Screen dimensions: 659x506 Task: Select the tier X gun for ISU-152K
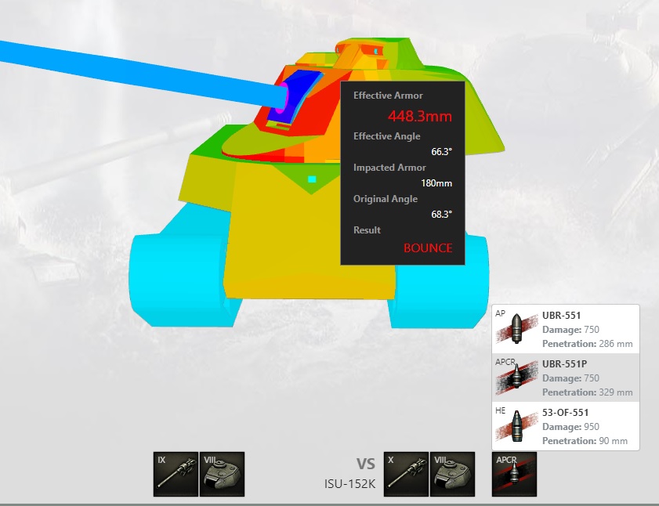tap(406, 474)
